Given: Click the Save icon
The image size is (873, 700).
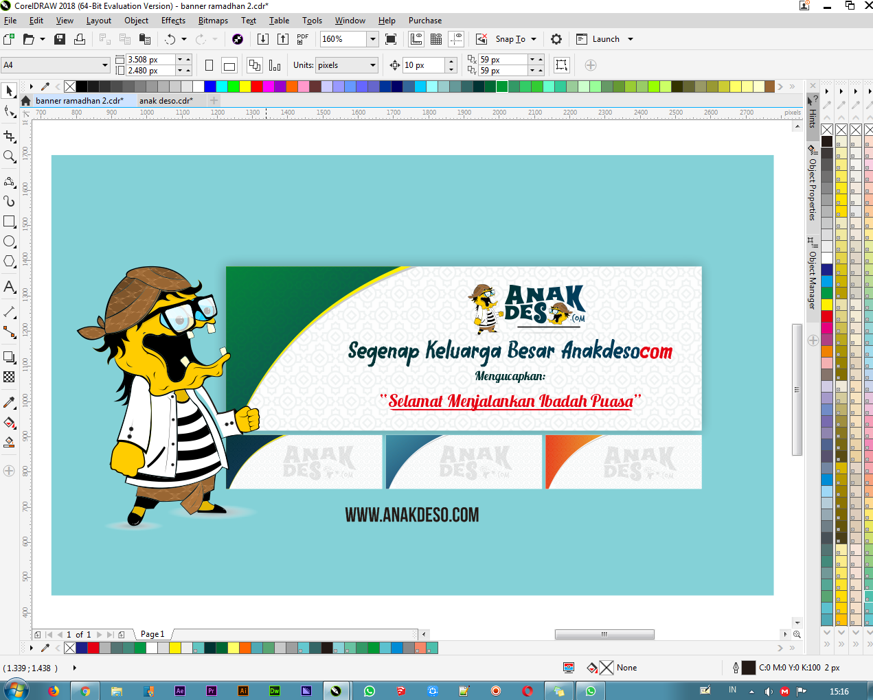Looking at the screenshot, I should point(60,39).
